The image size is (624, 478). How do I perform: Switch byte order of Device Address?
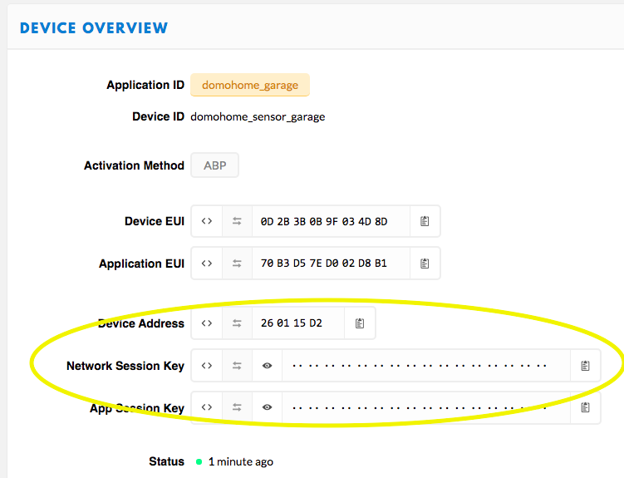pos(237,323)
